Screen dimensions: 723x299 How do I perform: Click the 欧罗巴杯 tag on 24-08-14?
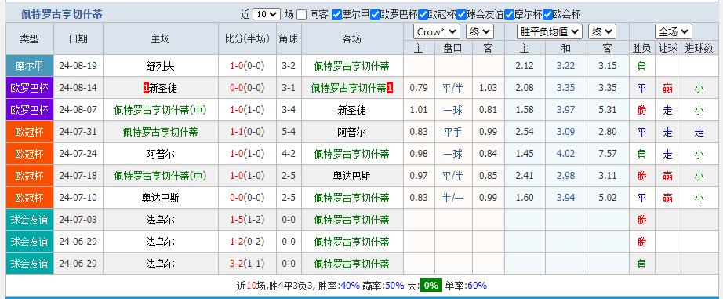[x=30, y=88]
